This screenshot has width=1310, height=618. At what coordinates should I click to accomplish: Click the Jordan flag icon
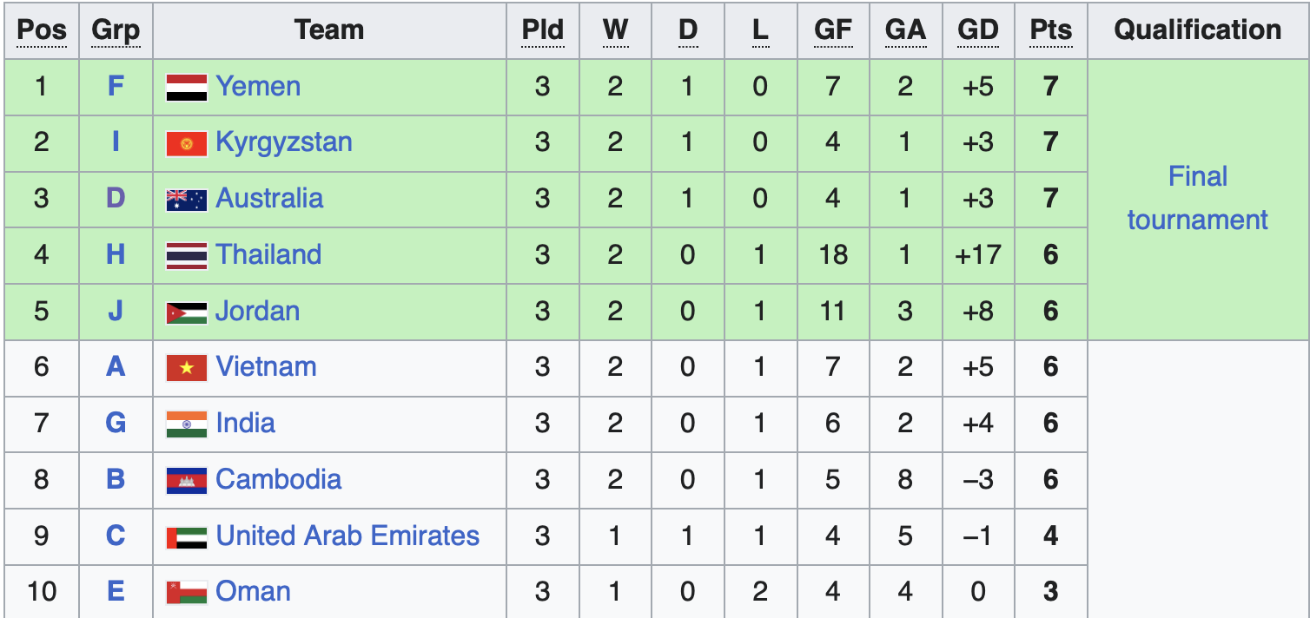186,312
